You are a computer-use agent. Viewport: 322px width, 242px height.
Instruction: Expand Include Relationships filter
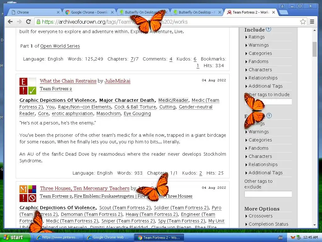(262, 78)
